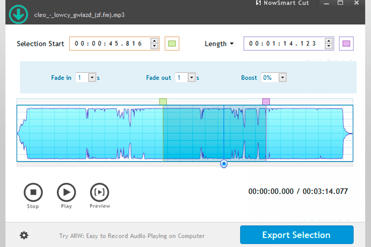
Task: Open settings with the gear icon
Action: [x=24, y=235]
